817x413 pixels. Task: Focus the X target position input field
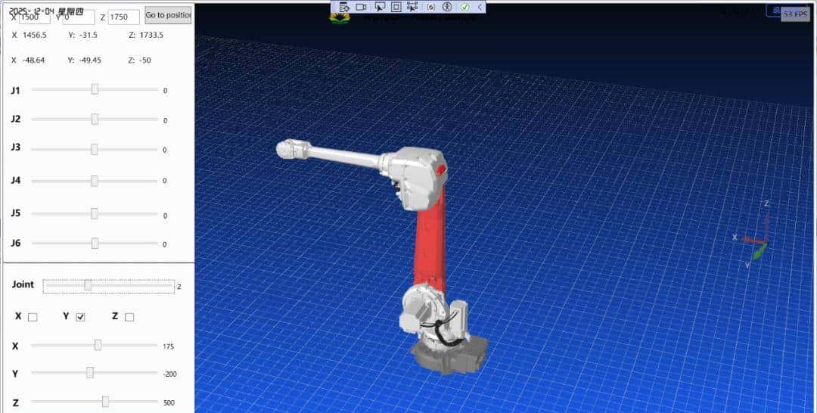35,17
